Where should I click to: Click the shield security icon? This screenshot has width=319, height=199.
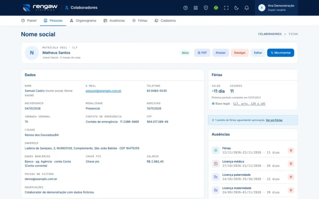tap(206, 8)
